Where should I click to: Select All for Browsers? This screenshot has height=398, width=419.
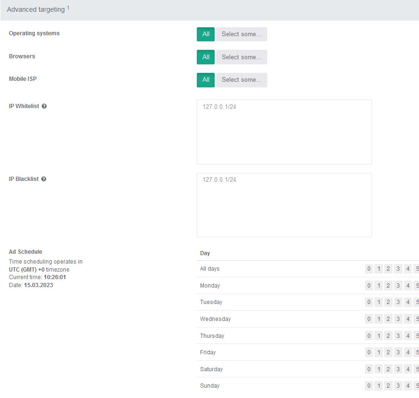206,57
